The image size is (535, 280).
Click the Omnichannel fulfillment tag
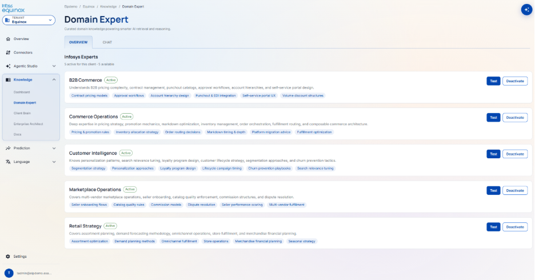click(179, 242)
